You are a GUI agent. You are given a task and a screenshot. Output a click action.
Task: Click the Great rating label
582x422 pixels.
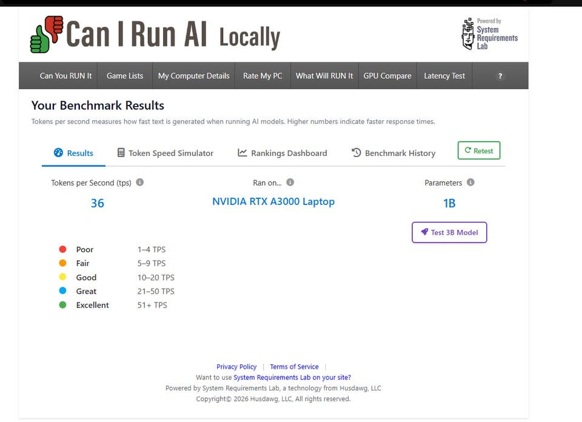click(86, 292)
